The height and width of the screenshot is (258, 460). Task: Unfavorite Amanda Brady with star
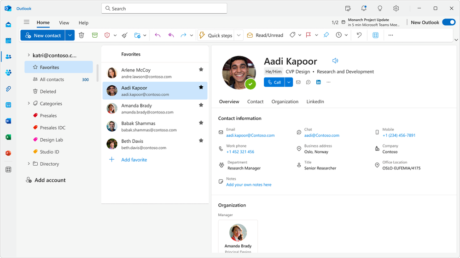(201, 105)
